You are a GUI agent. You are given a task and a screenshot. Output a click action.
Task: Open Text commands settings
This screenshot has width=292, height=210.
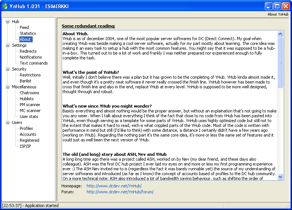34,63
